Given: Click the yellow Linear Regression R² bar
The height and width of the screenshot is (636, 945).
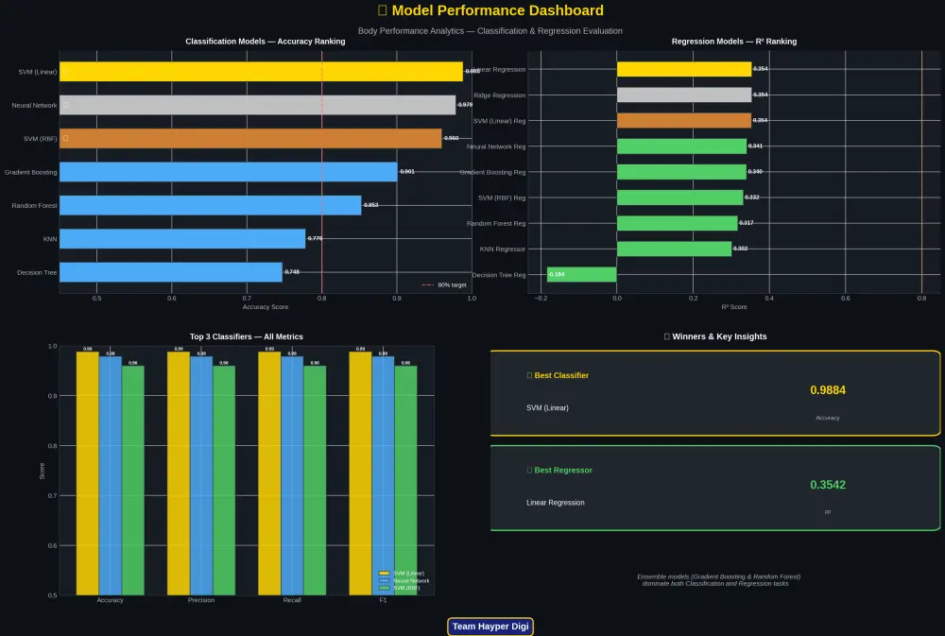Looking at the screenshot, I should click(x=684, y=69).
